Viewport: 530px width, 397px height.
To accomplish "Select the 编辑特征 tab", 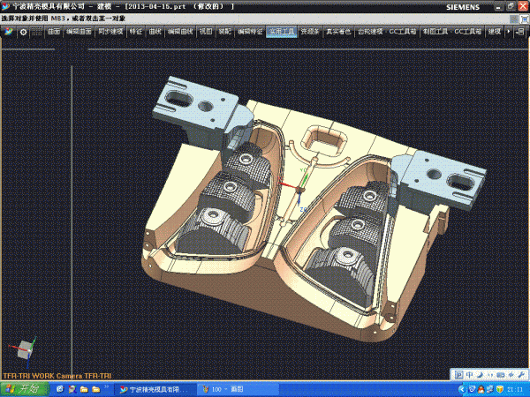I will 250,32.
